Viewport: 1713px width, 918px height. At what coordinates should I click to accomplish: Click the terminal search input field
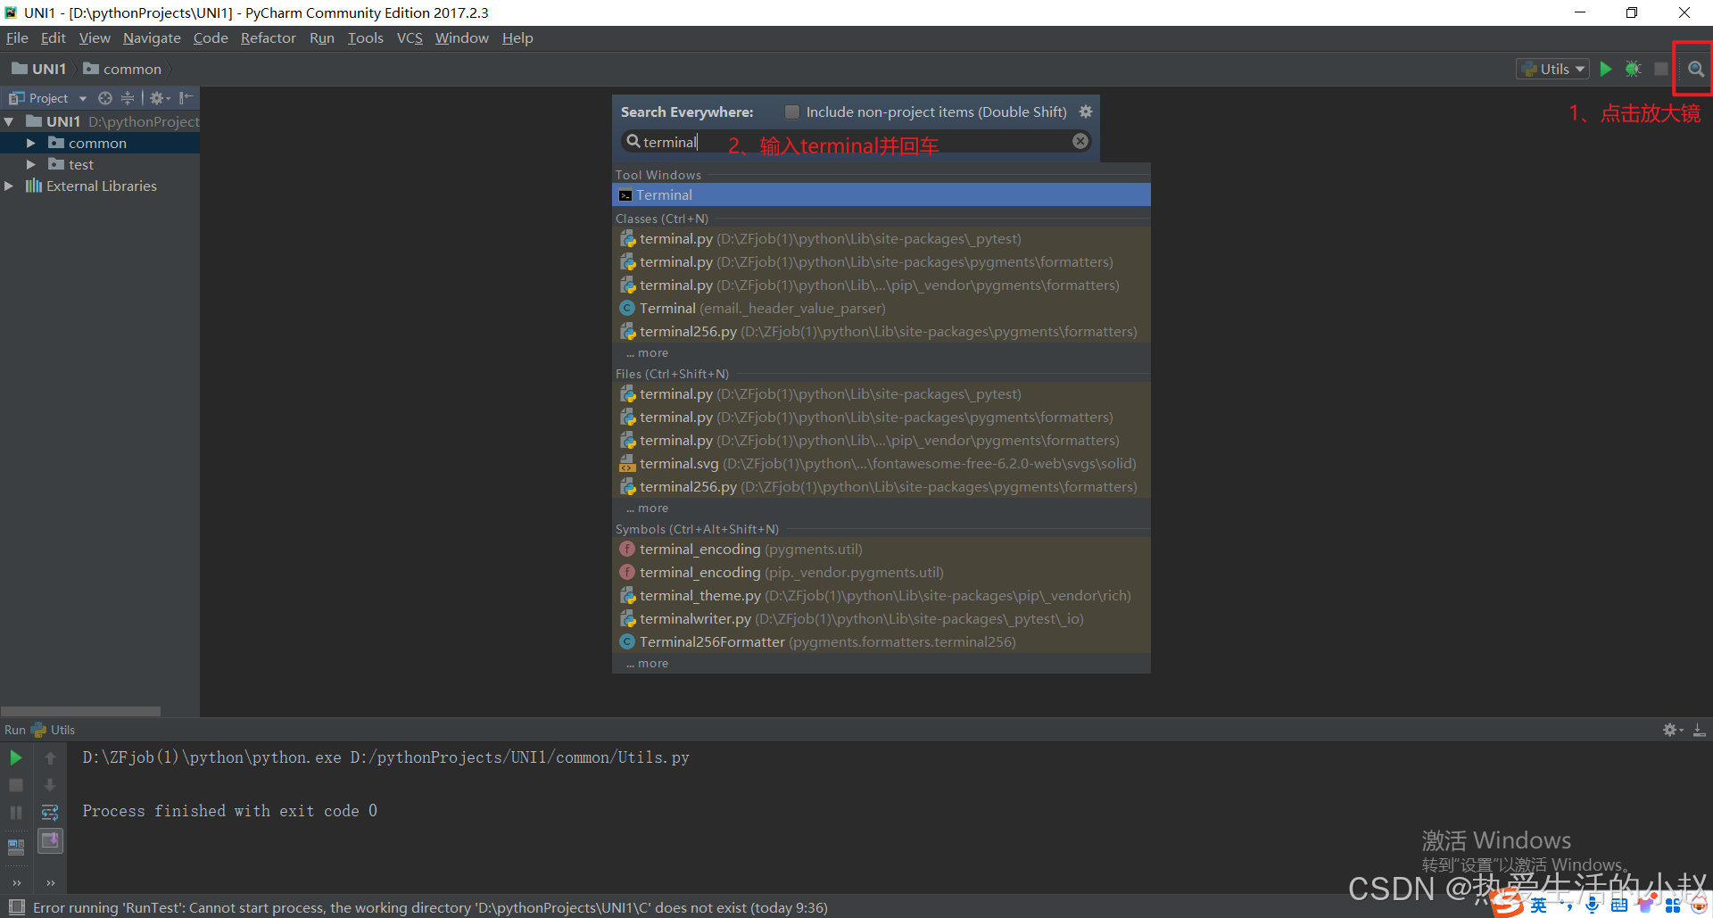pos(855,142)
